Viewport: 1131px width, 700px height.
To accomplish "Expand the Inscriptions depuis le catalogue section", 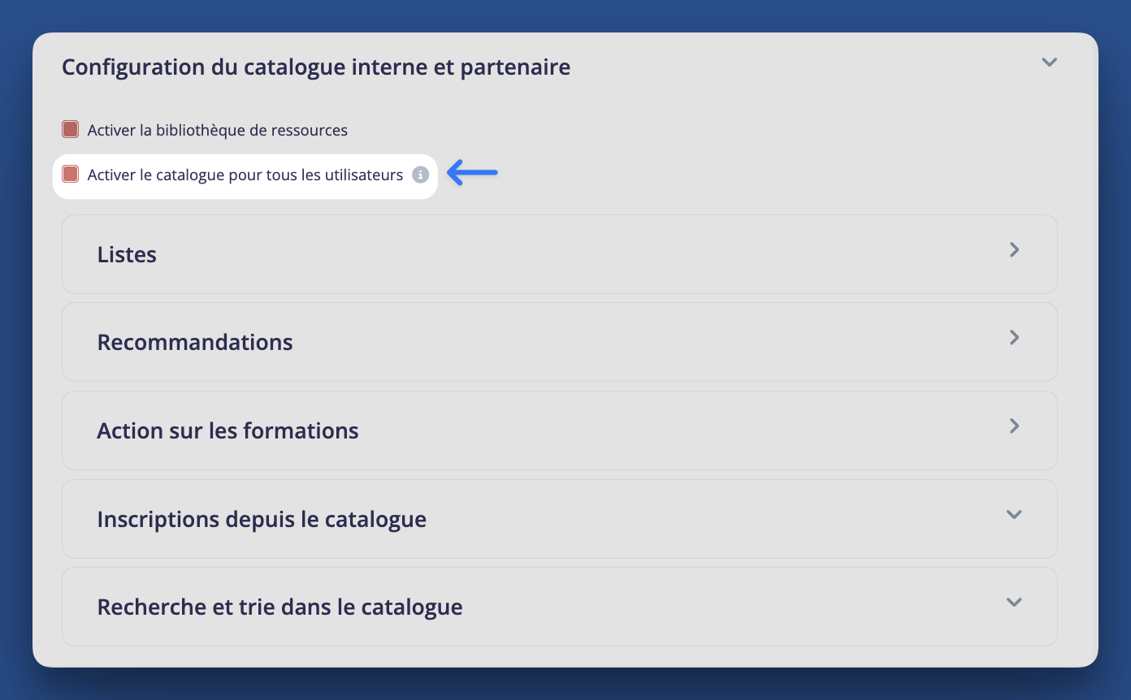I will click(x=559, y=518).
